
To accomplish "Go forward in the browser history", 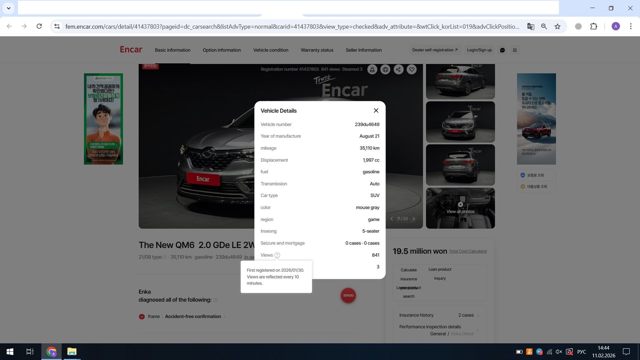I will pyautogui.click(x=24, y=26).
